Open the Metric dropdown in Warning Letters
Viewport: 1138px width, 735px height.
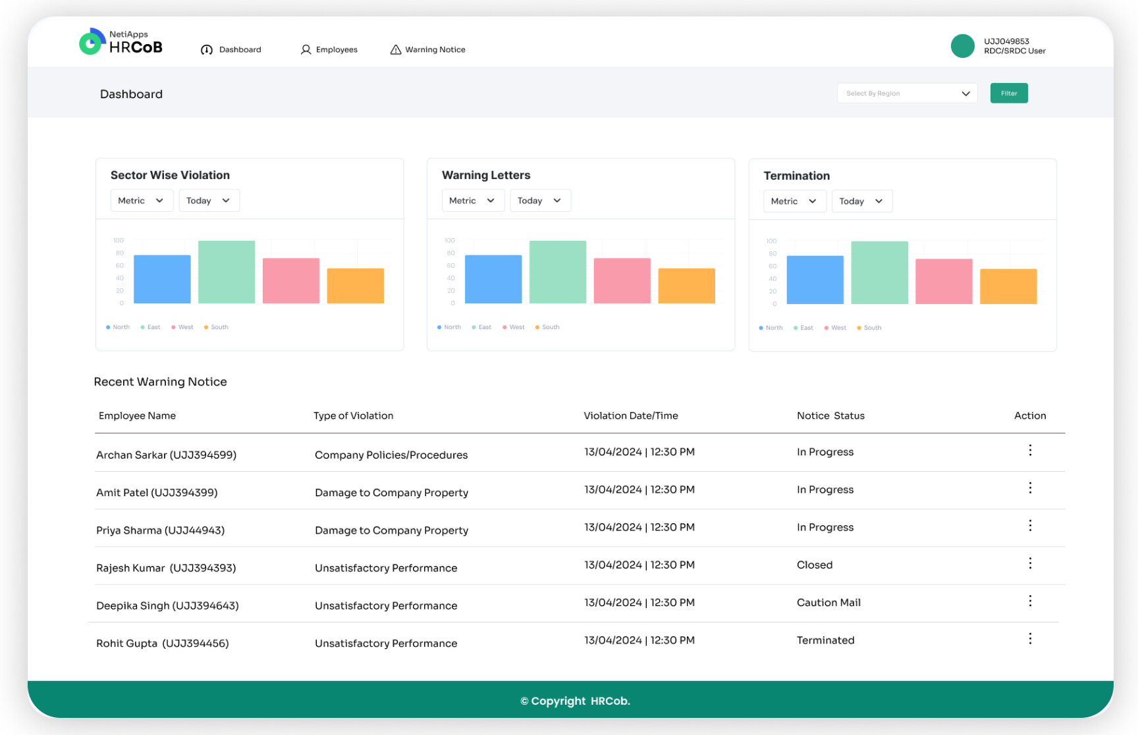pyautogui.click(x=472, y=200)
